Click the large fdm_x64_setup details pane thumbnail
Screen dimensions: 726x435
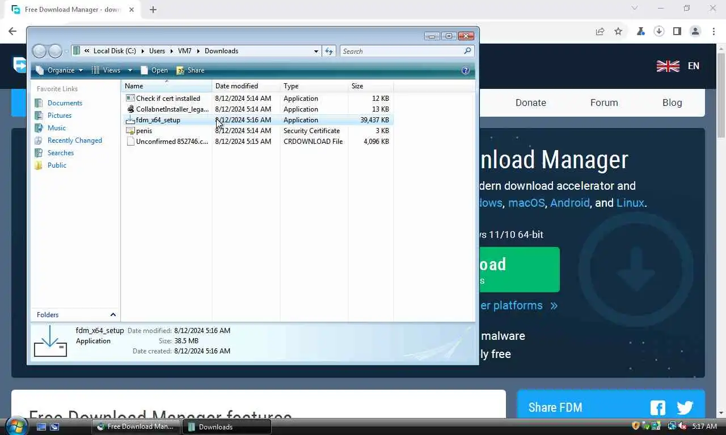pyautogui.click(x=50, y=341)
